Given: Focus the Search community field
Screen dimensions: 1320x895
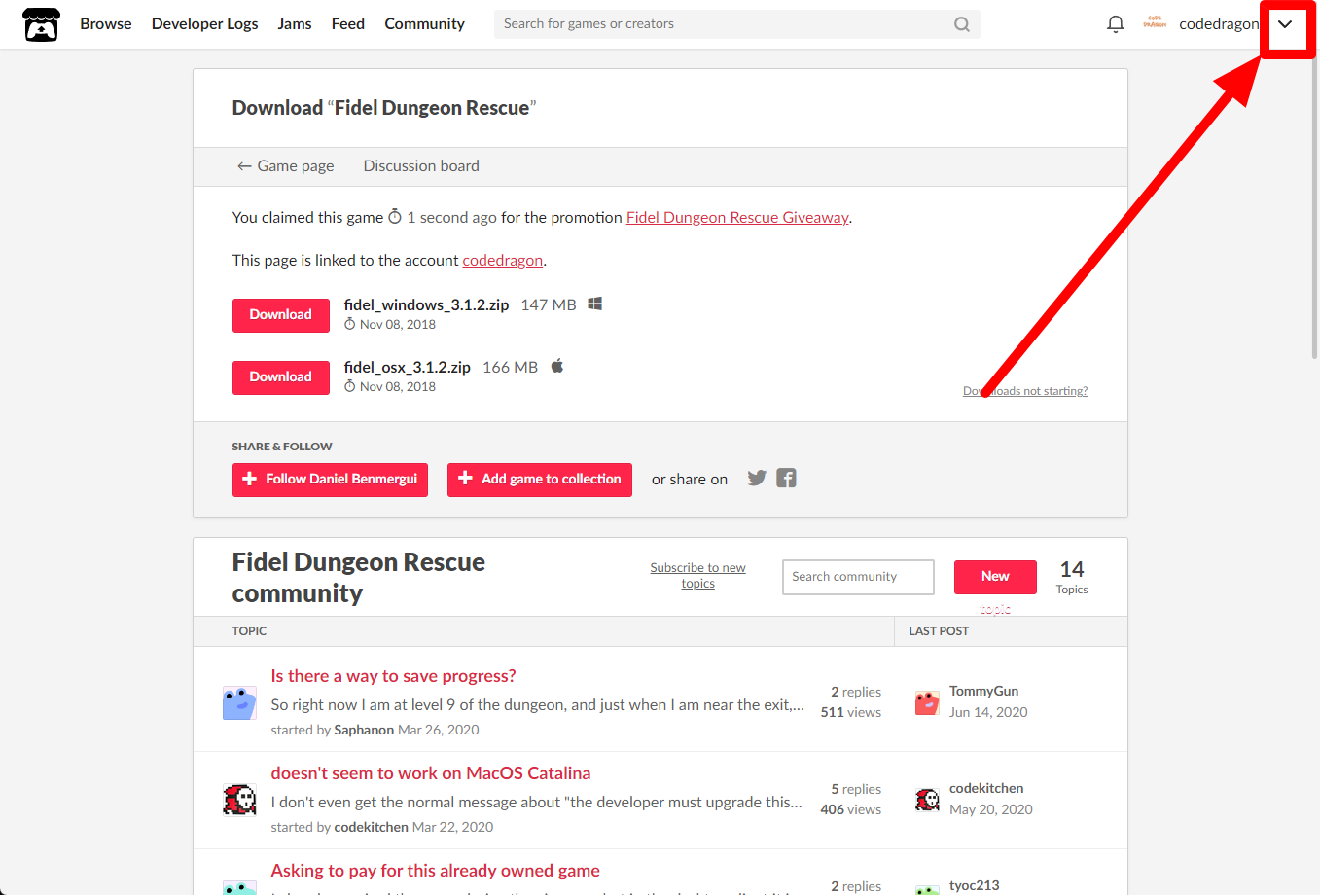Looking at the screenshot, I should pyautogui.click(x=858, y=577).
